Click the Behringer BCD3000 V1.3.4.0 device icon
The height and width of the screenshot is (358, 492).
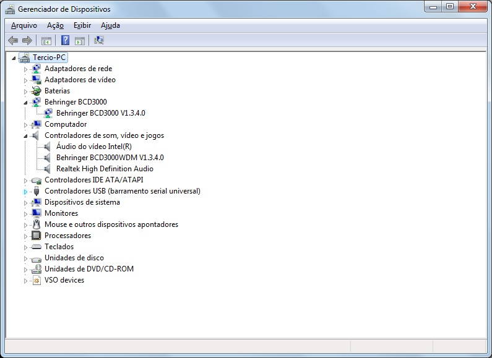tap(48, 113)
